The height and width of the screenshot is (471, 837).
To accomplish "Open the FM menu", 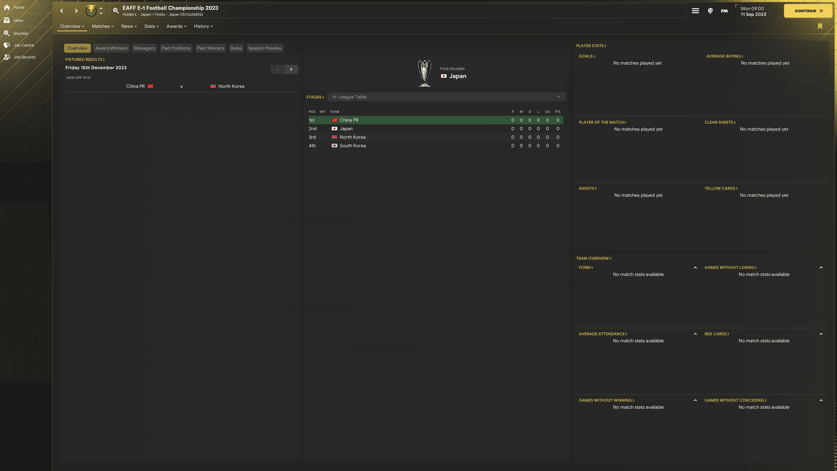I will 724,10.
